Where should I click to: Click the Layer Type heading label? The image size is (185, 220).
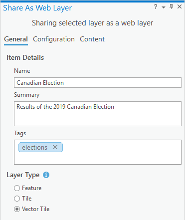[x=23, y=175]
